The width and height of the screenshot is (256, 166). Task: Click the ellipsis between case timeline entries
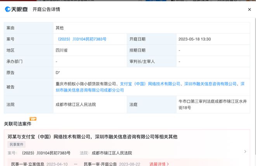(x=76, y=164)
